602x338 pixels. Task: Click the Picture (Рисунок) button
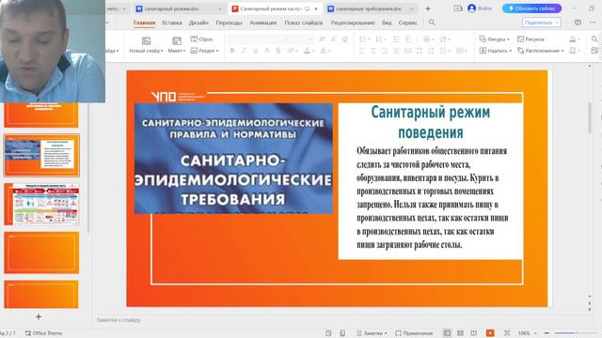pyautogui.click(x=531, y=39)
